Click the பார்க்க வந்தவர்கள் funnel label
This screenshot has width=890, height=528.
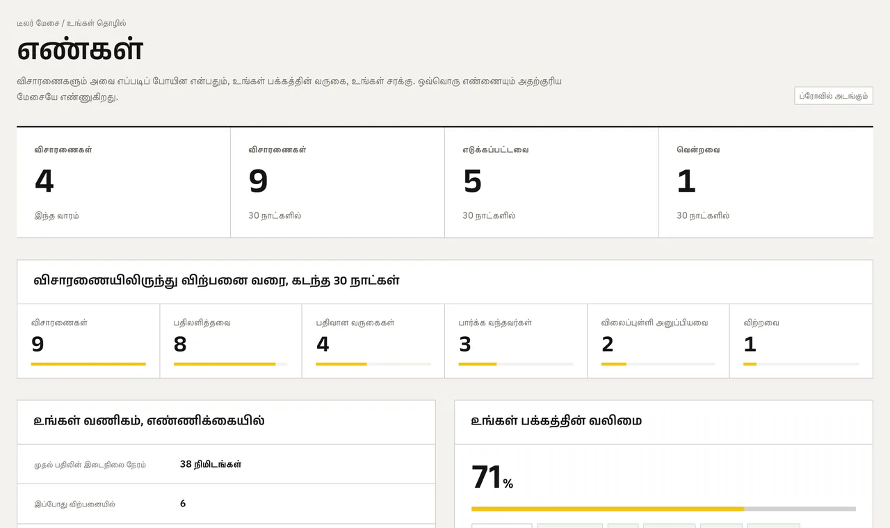(x=495, y=322)
